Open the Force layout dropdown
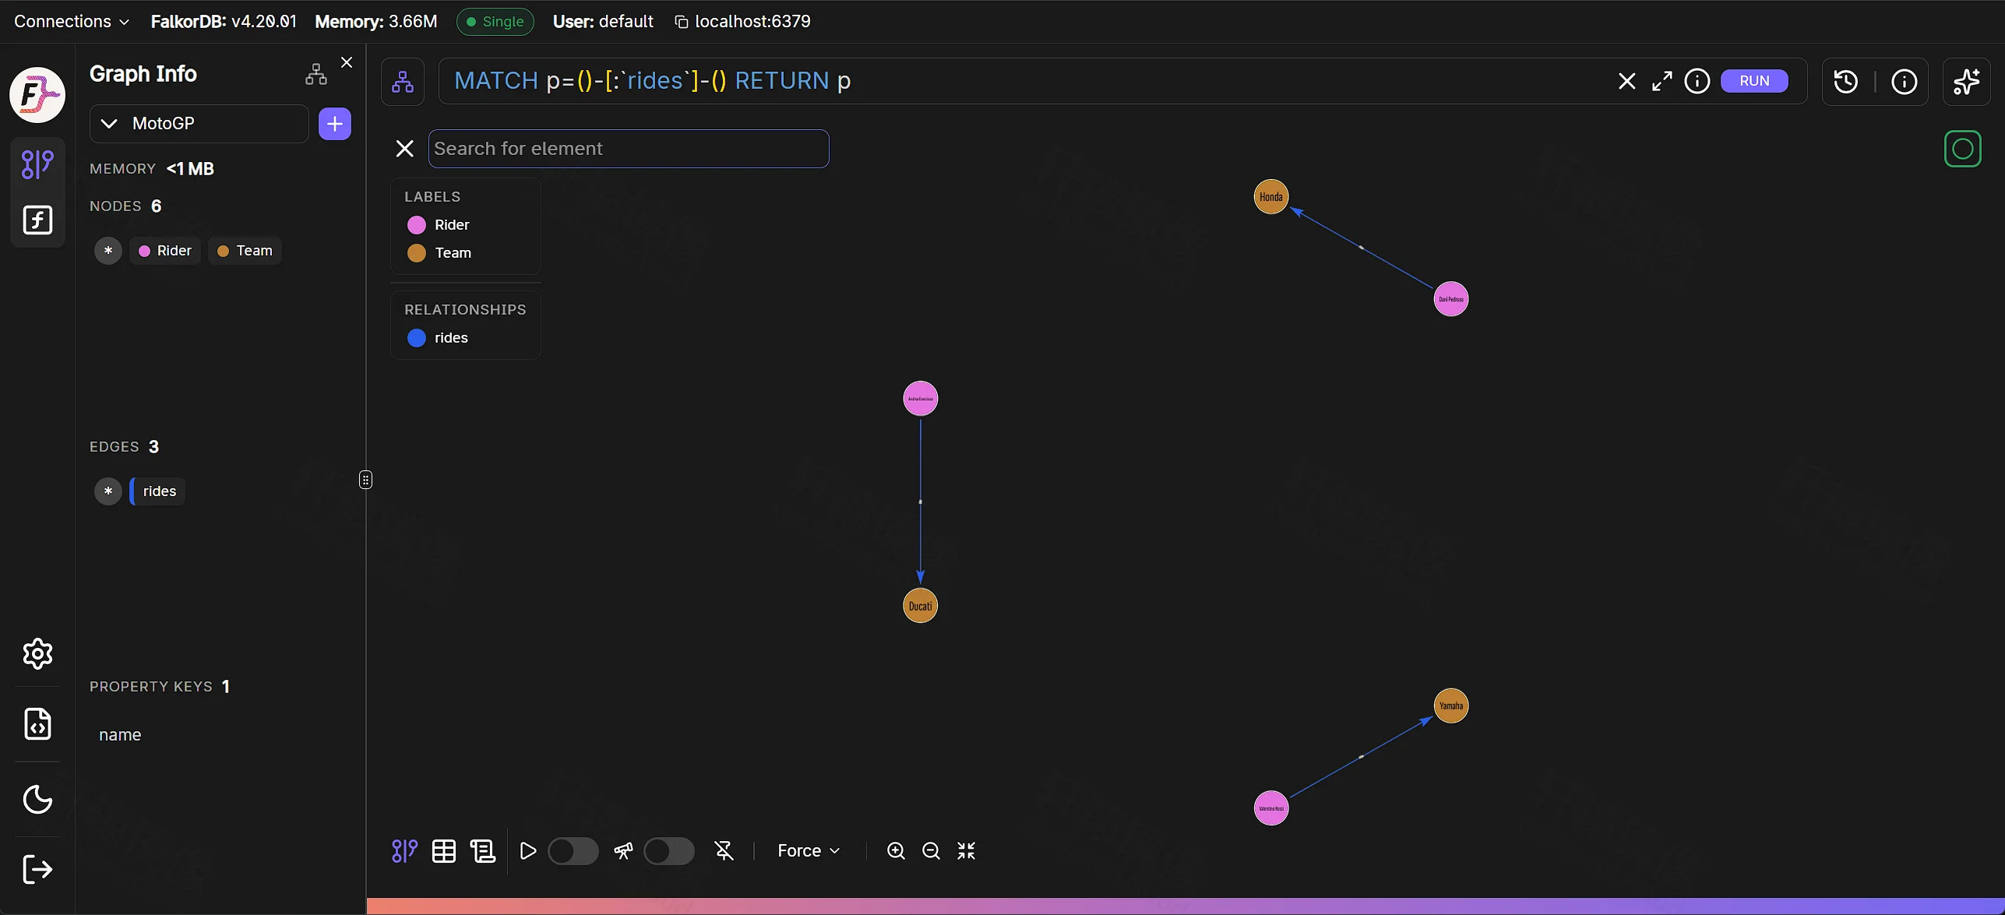Image resolution: width=2005 pixels, height=915 pixels. 809,851
